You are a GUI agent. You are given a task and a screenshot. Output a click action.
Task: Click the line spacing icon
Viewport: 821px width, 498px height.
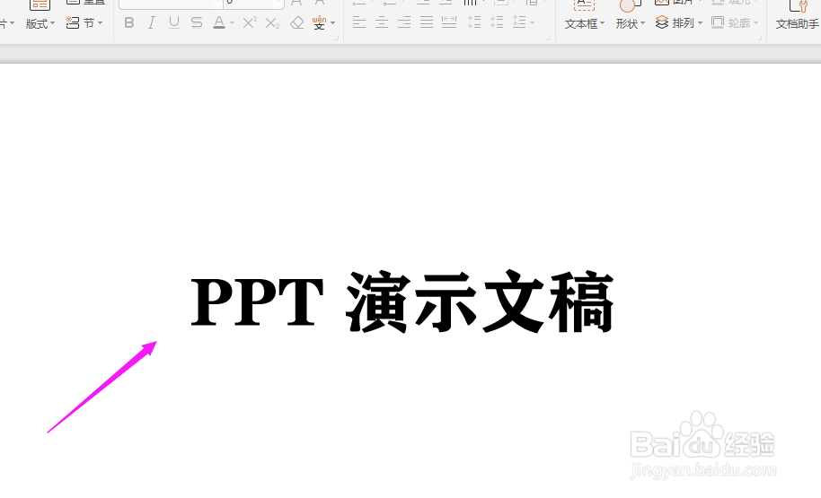(x=519, y=22)
